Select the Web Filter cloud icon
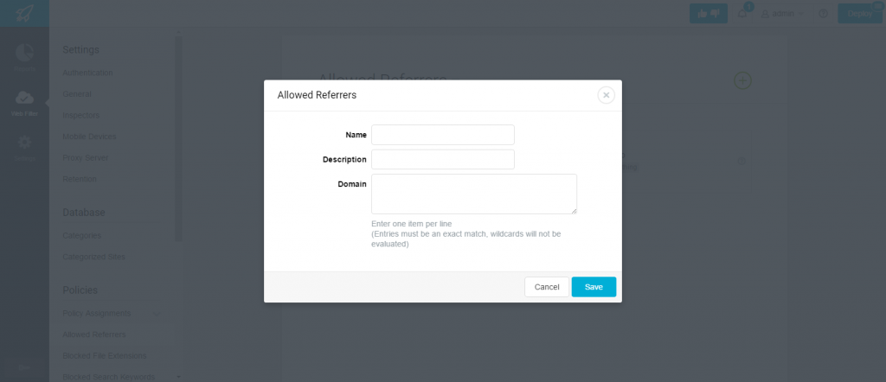The height and width of the screenshot is (382, 886). pos(24,98)
